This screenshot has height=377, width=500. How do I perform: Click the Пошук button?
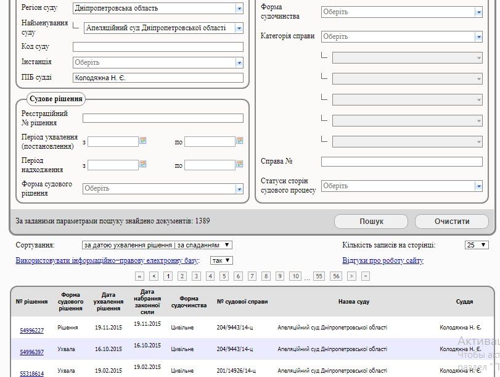tap(371, 221)
